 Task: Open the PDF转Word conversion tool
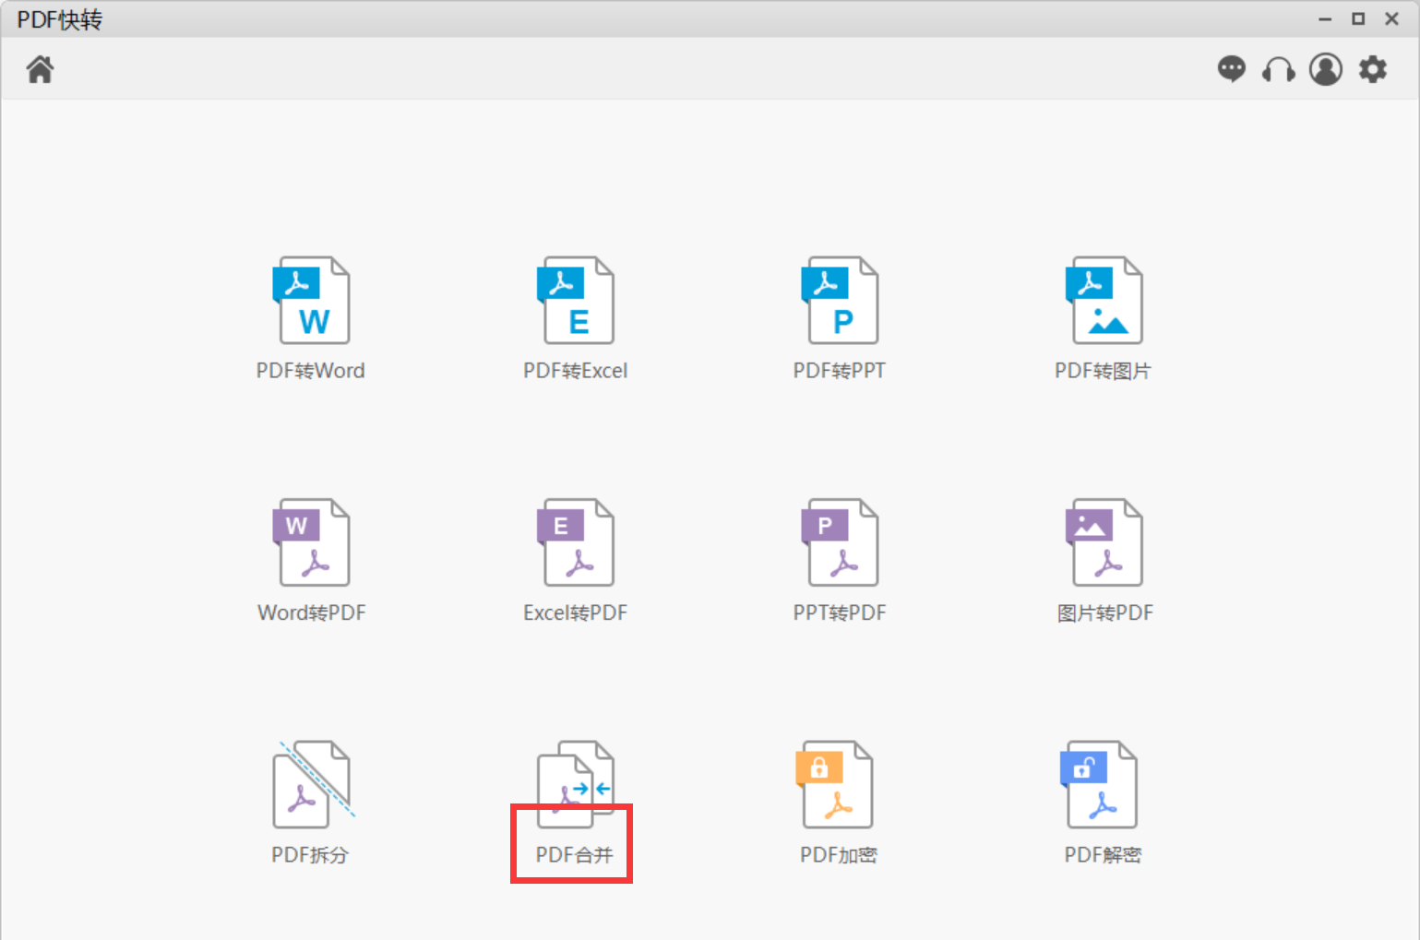click(311, 301)
